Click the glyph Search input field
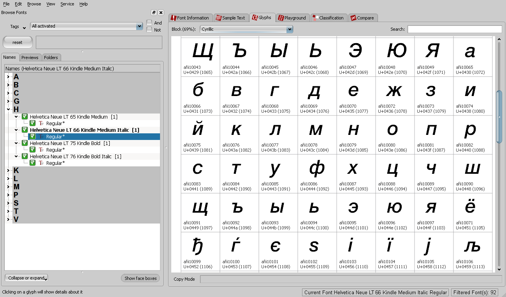The height and width of the screenshot is (297, 506). 454,29
